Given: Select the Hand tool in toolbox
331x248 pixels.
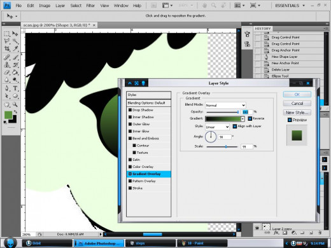Looking at the screenshot, I should point(7,104).
